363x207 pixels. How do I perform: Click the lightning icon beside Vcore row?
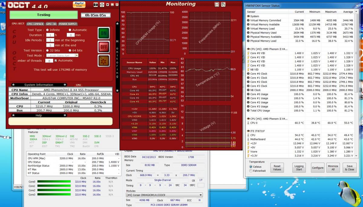(248, 151)
